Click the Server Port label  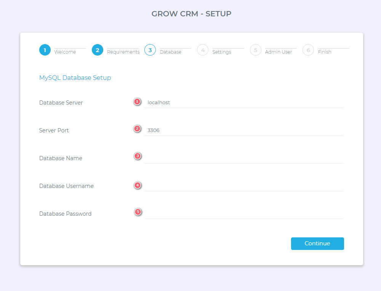coord(54,130)
